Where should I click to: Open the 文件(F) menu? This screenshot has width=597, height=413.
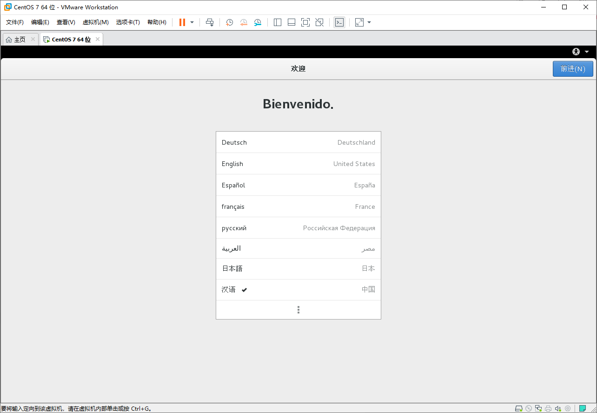coord(15,22)
